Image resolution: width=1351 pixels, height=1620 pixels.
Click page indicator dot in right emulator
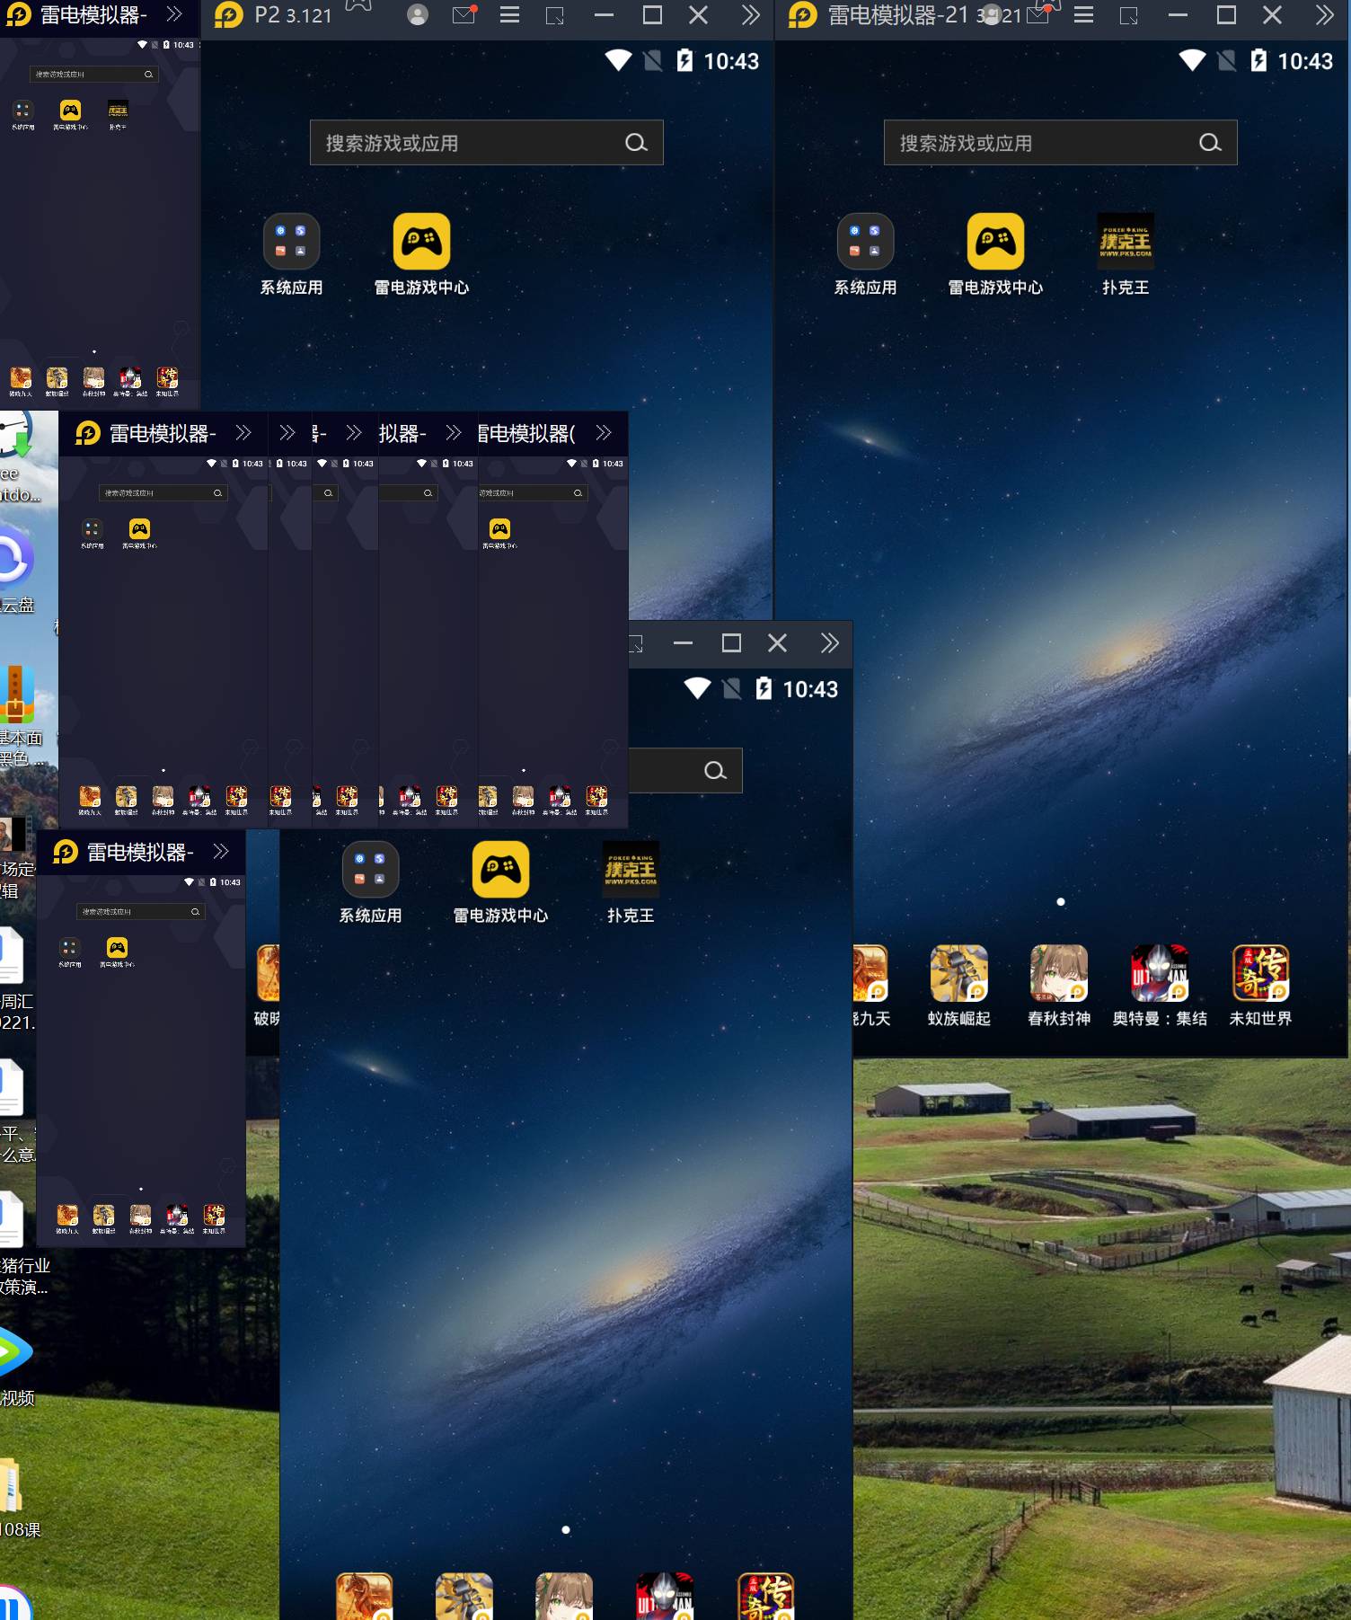pyautogui.click(x=1061, y=901)
